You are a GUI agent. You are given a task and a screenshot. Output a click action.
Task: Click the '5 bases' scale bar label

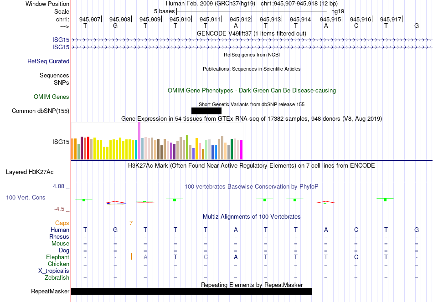coord(164,11)
